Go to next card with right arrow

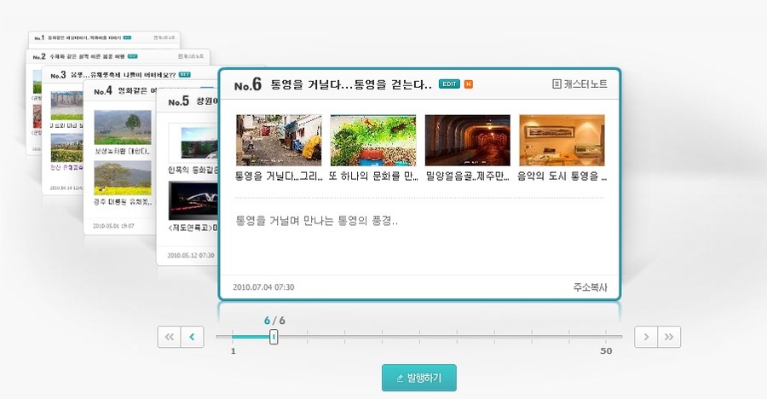click(x=646, y=337)
